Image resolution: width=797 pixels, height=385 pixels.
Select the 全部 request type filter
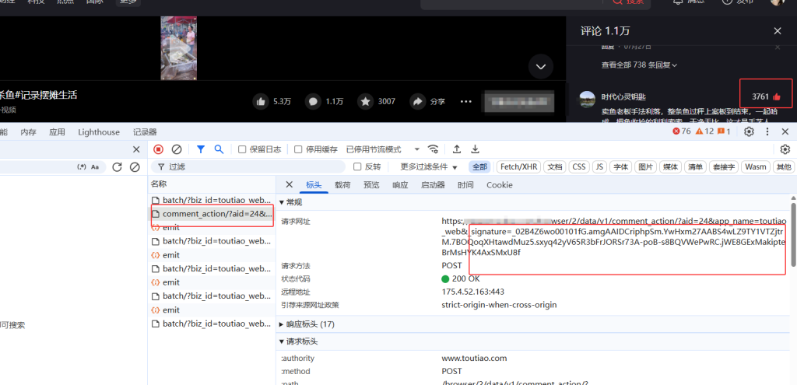tap(479, 166)
